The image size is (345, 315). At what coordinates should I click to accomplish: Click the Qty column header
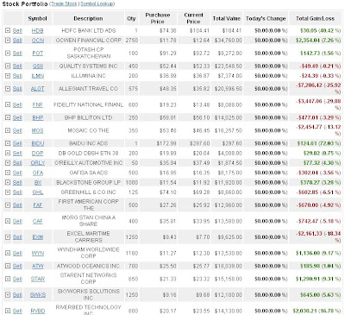[x=131, y=18]
